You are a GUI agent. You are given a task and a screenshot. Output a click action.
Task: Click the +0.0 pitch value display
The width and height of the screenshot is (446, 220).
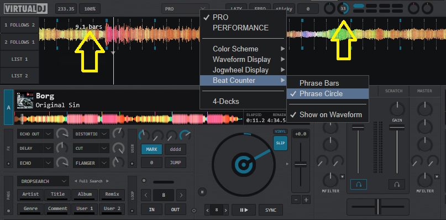pyautogui.click(x=301, y=134)
